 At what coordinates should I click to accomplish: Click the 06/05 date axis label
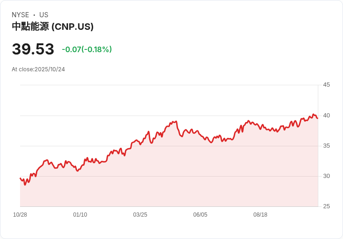(200, 215)
